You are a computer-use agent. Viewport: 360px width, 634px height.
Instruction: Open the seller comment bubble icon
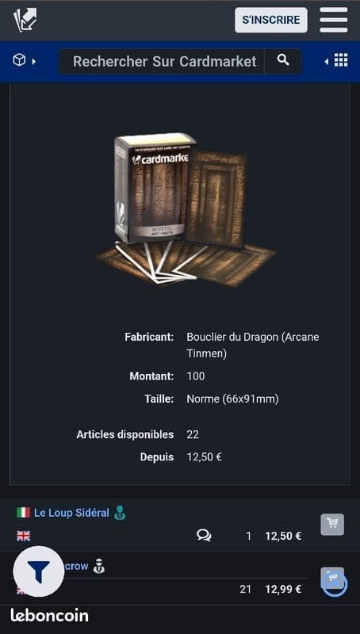coord(204,536)
